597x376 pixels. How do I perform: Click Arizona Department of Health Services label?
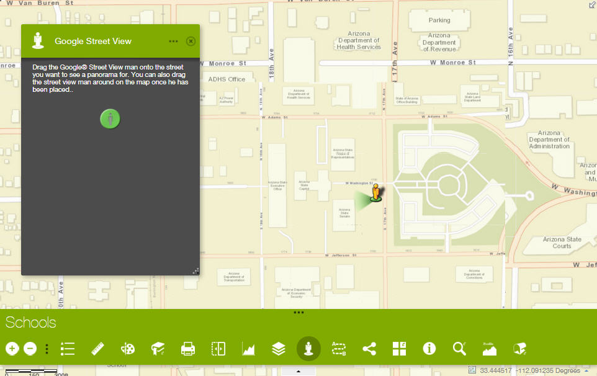359,40
